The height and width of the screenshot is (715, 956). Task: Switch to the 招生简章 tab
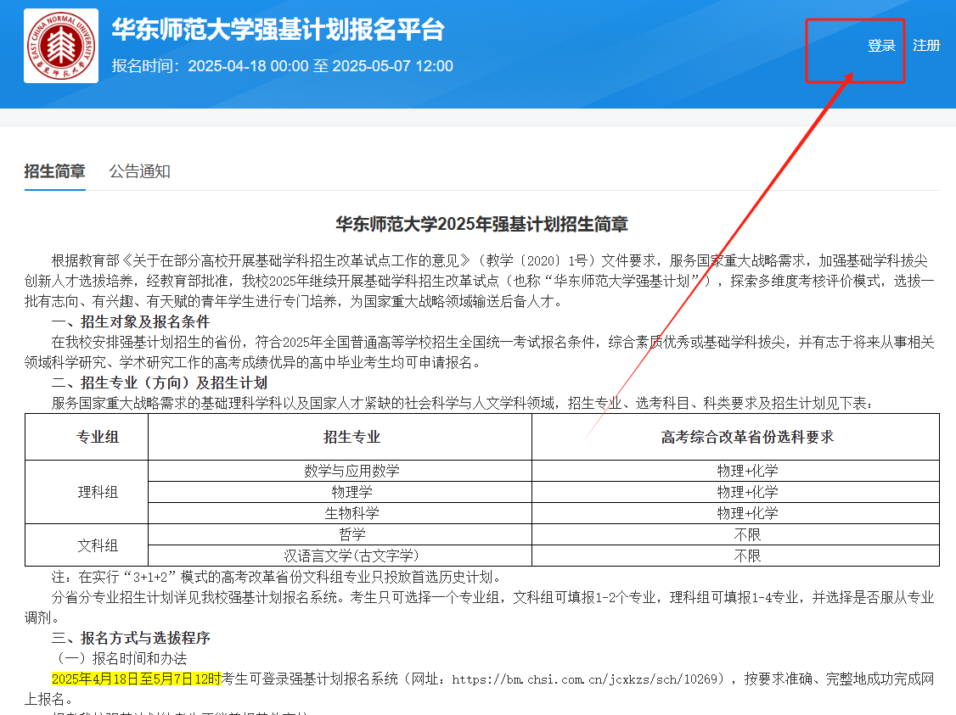[x=55, y=171]
